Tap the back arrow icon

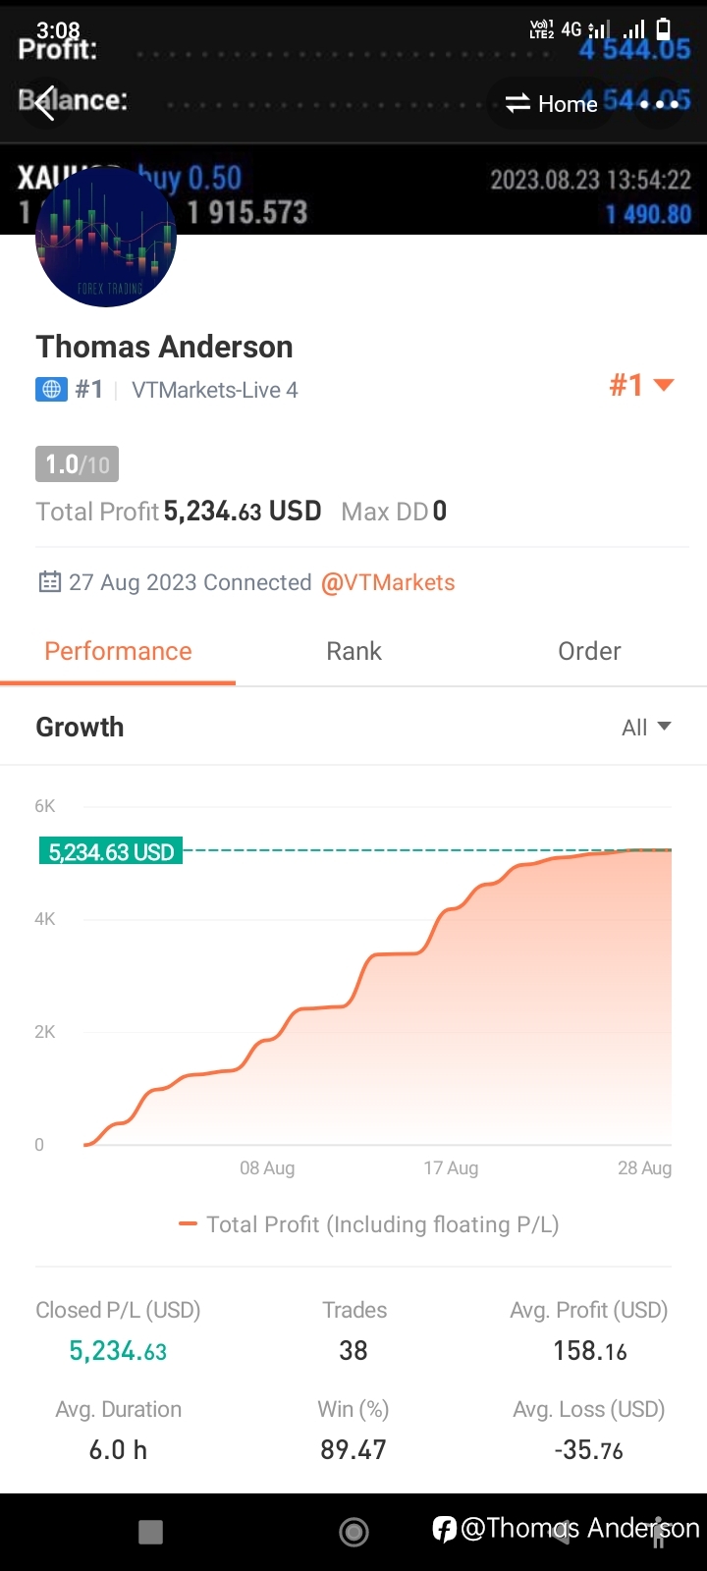[45, 102]
